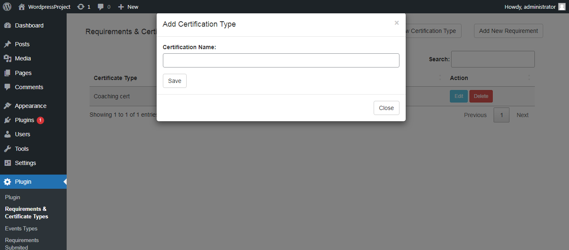Open the WordPress logo menu
The width and height of the screenshot is (569, 250).
[x=7, y=6]
